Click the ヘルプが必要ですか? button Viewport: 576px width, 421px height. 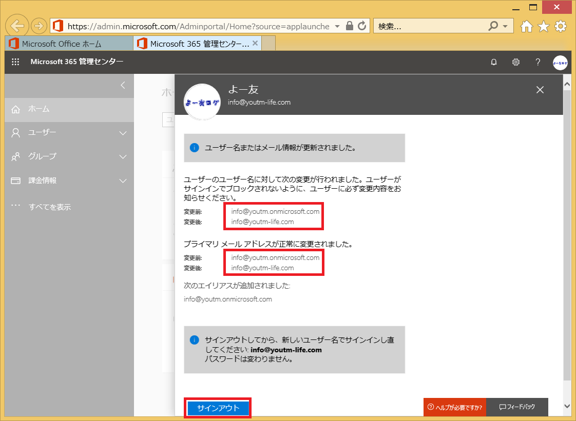pyautogui.click(x=455, y=407)
